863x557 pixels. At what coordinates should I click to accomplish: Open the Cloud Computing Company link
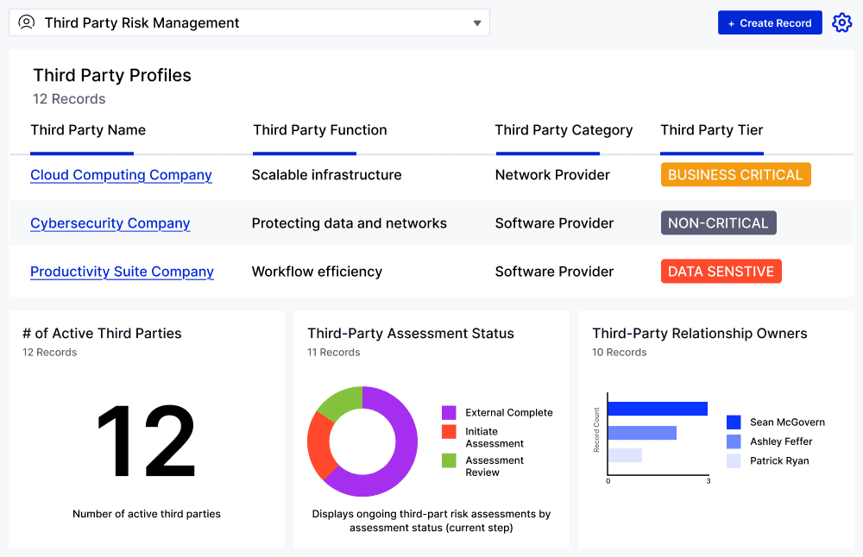point(121,175)
